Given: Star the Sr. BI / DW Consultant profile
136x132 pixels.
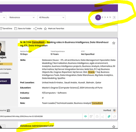Looking at the screenshot, I should click(x=114, y=43).
